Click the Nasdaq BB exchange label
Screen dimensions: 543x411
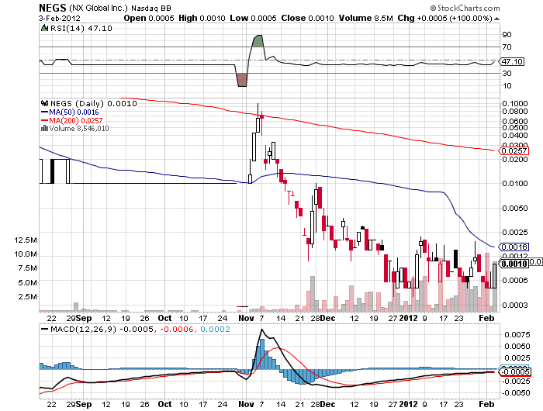[151, 8]
